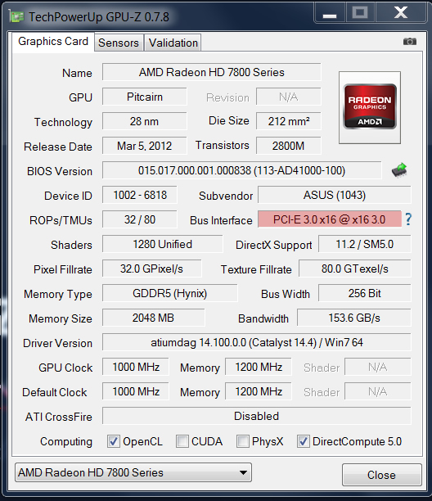432x501 pixels.
Task: Click the Name field AMD Radeon HD 7800 Series
Action: point(211,72)
